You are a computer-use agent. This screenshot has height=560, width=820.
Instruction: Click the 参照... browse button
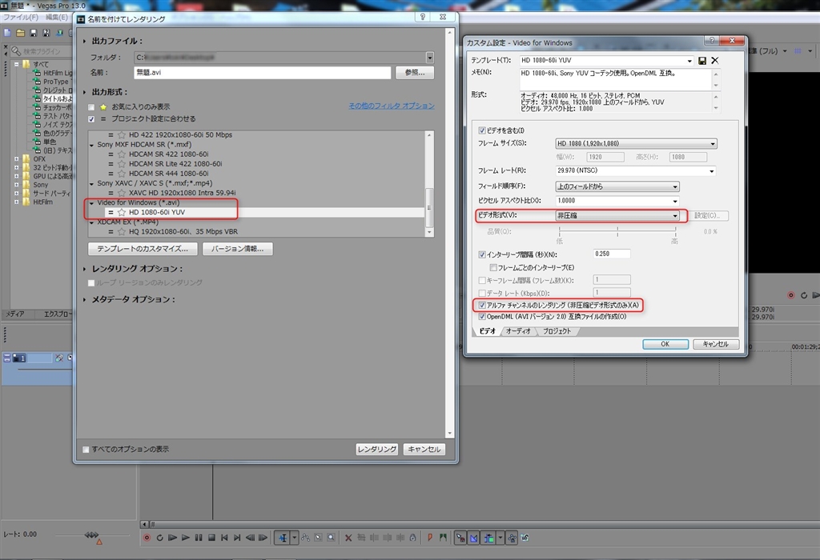(x=415, y=73)
